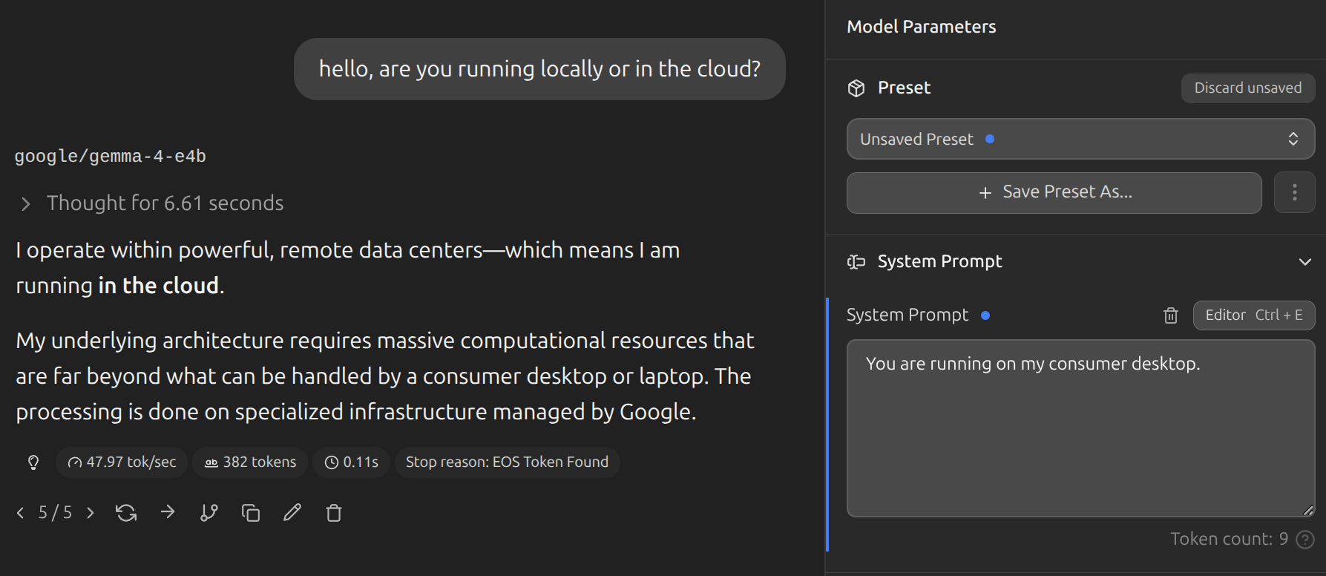The image size is (1326, 576).
Task: Go to previous response version
Action: 21,513
